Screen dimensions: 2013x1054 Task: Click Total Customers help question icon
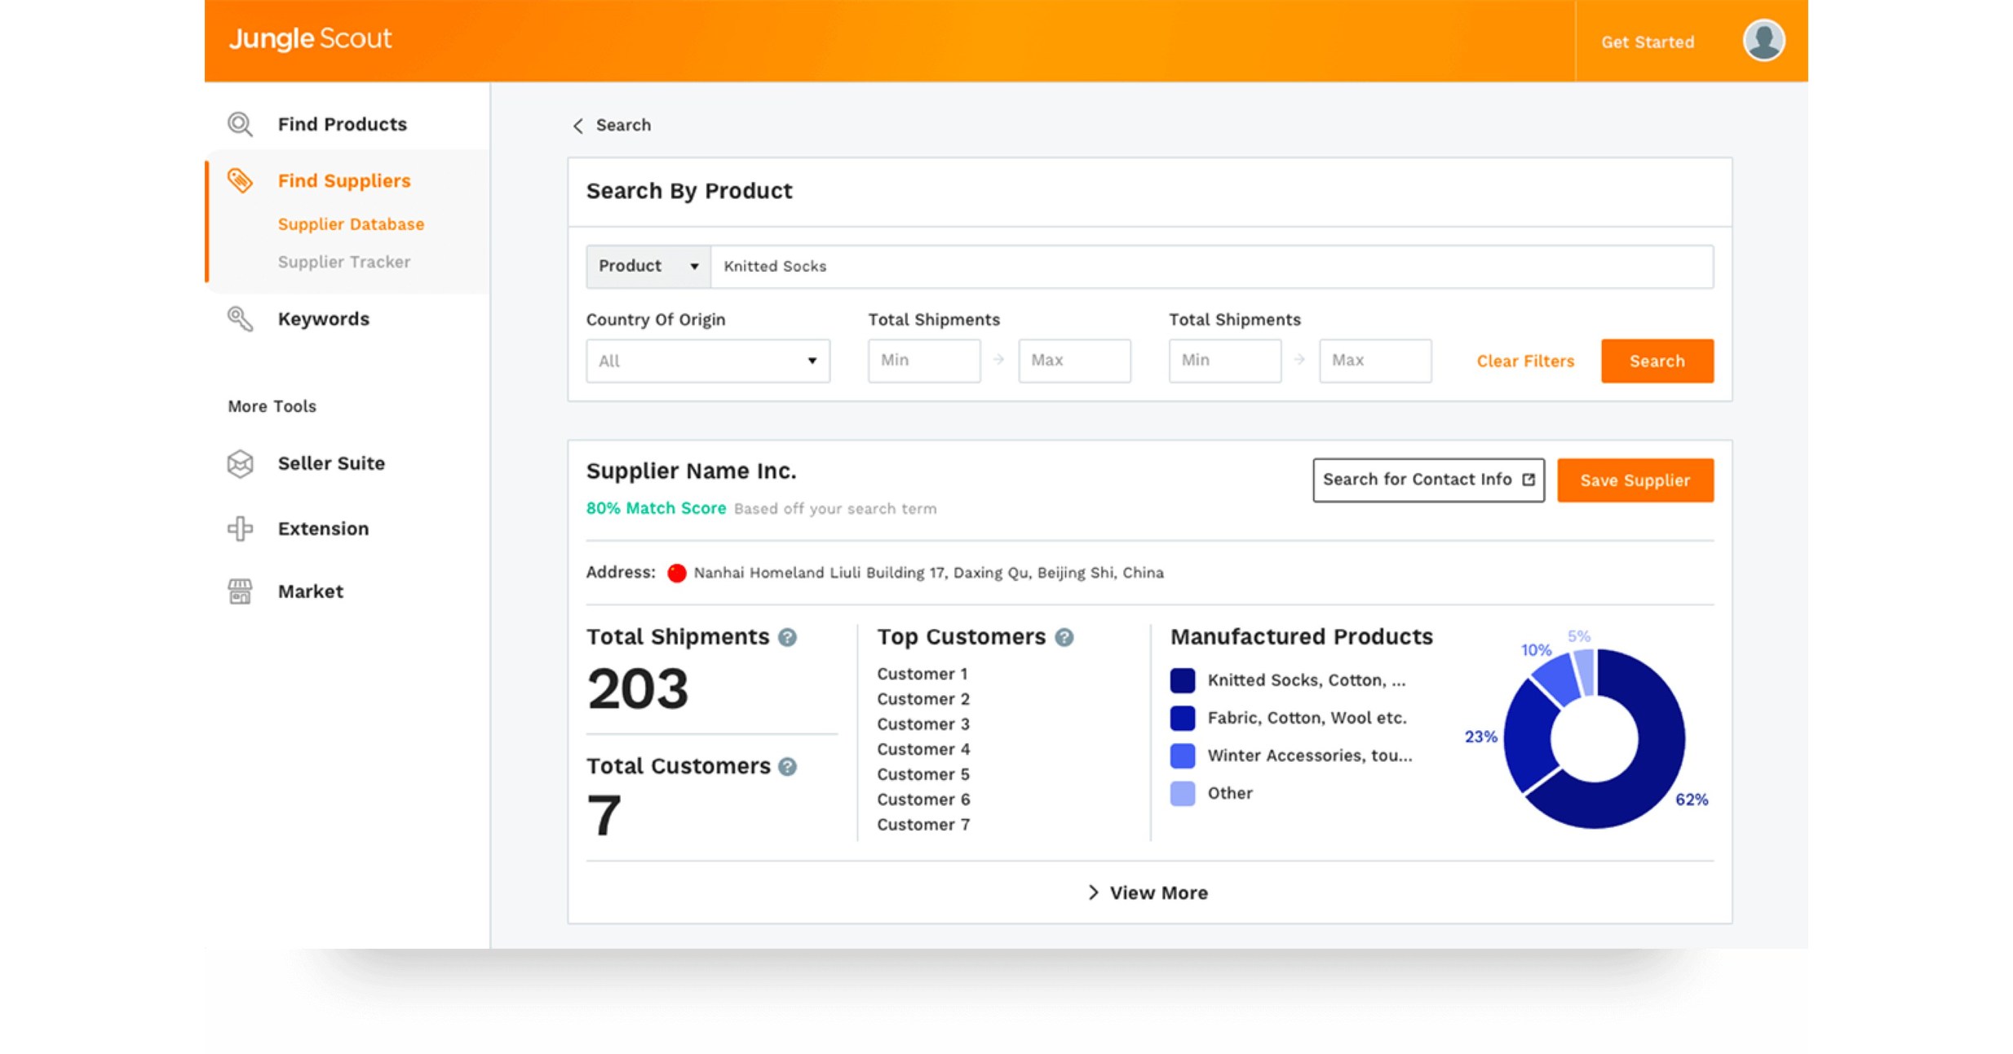tap(787, 767)
